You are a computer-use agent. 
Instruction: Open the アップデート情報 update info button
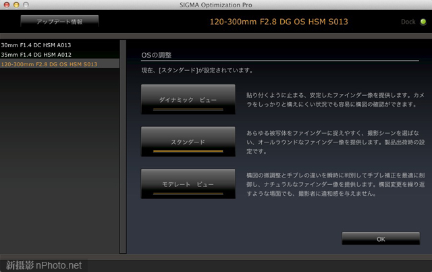[59, 22]
